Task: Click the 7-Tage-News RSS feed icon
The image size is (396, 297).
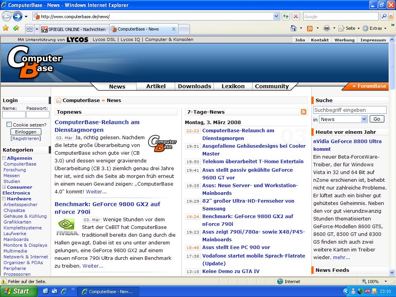Action: coord(304,112)
